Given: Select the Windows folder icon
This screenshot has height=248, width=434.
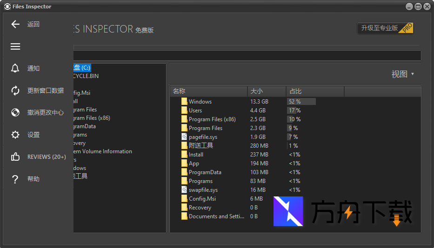Looking at the screenshot, I should tap(184, 101).
